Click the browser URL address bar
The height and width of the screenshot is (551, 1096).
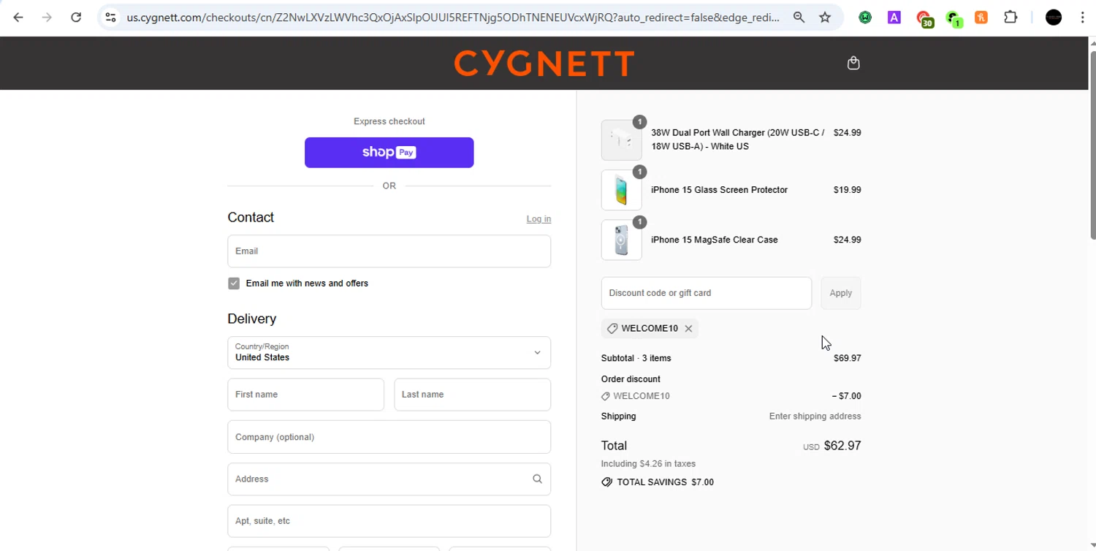coord(453,17)
